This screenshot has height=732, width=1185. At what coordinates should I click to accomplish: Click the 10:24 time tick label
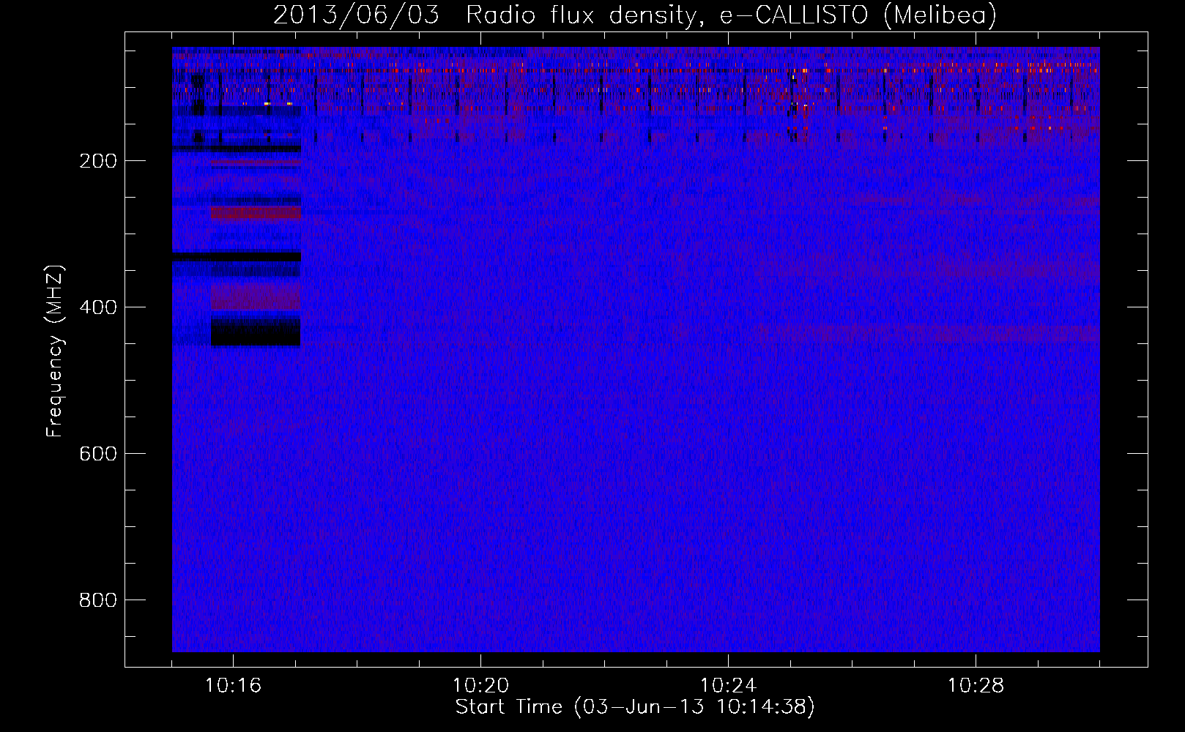729,686
